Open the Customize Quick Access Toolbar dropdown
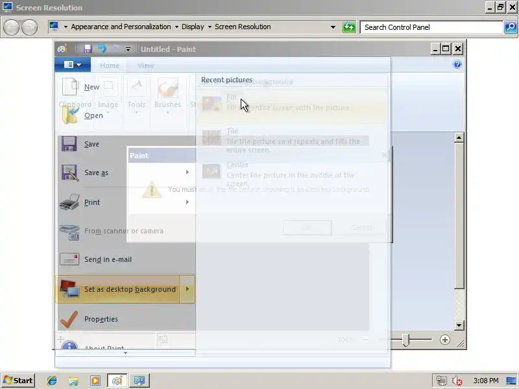The width and height of the screenshot is (519, 389). pyautogui.click(x=128, y=49)
